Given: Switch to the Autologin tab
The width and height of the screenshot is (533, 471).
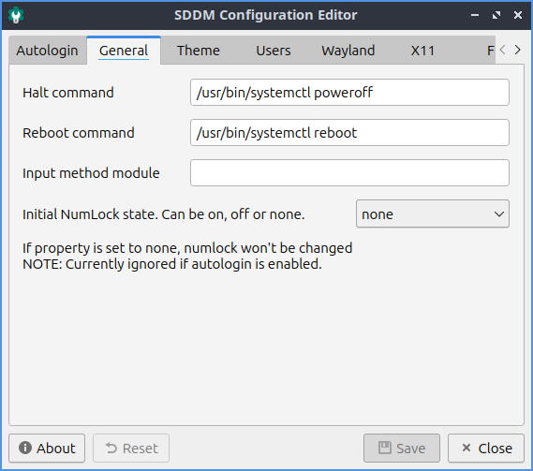Looking at the screenshot, I should [x=47, y=51].
